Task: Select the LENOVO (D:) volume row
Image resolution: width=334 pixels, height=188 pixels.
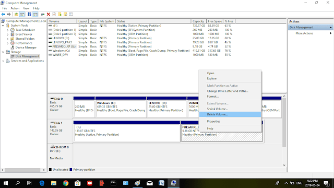Action: 140,38
